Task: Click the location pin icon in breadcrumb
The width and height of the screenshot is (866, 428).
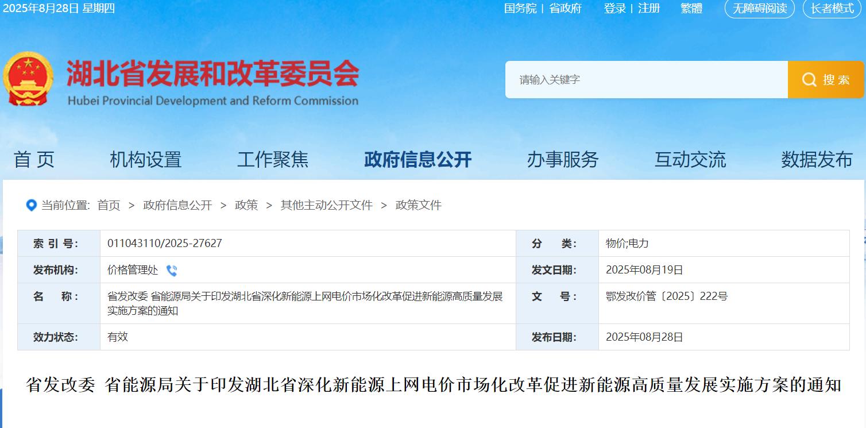Action: point(32,205)
